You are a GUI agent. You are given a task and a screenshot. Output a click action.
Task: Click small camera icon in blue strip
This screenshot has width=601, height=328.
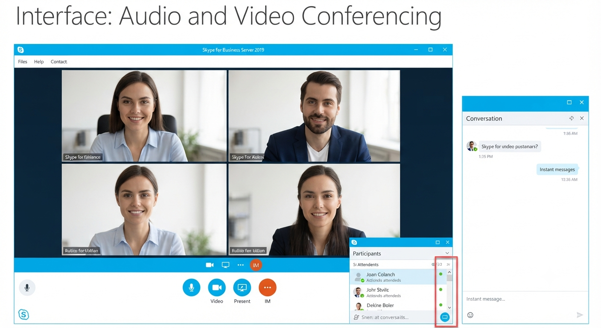pos(210,265)
